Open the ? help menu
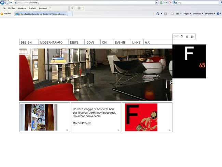This screenshot has height=167, width=222. point(50,8)
